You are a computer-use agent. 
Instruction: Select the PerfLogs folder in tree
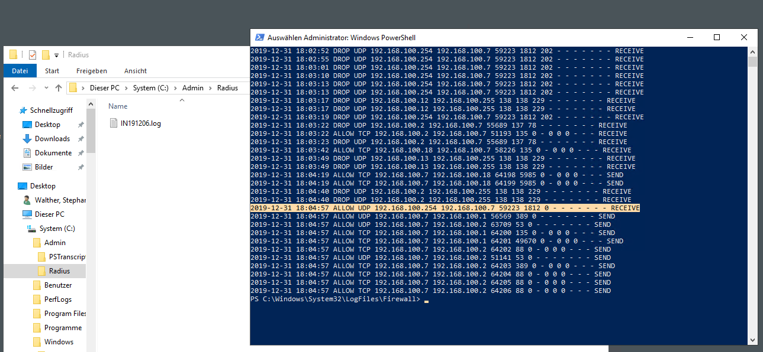58,299
